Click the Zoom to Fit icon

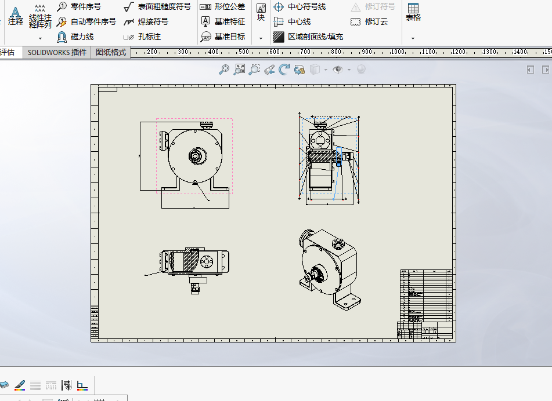239,69
